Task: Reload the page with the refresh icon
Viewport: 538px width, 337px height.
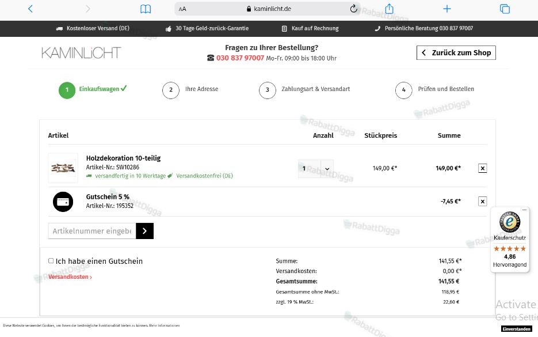Action: tap(353, 9)
